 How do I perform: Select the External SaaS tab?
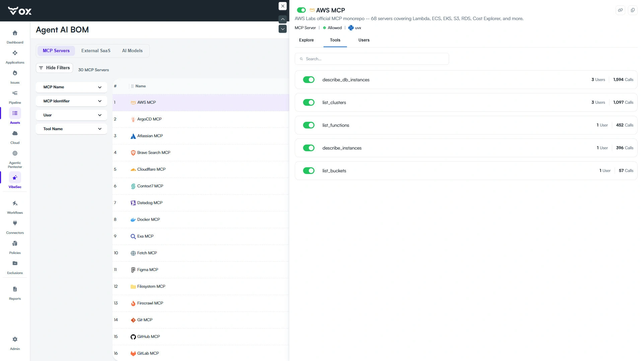(96, 51)
